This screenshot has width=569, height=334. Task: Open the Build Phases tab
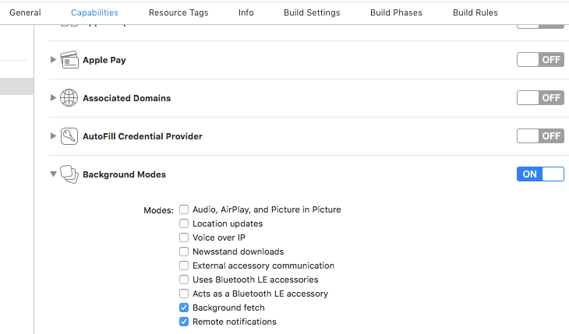pos(396,12)
